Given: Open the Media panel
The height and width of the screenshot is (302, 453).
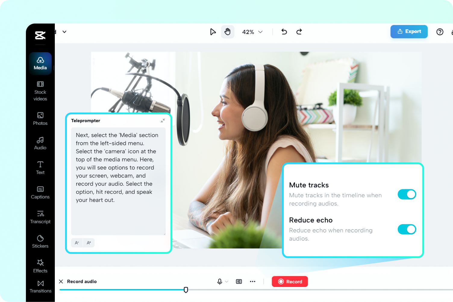Looking at the screenshot, I should tap(40, 63).
